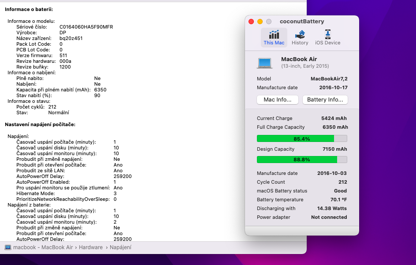416x265 pixels.
Task: Select 'macbook – MacBook Air' in the path bar
Action: 43,247
